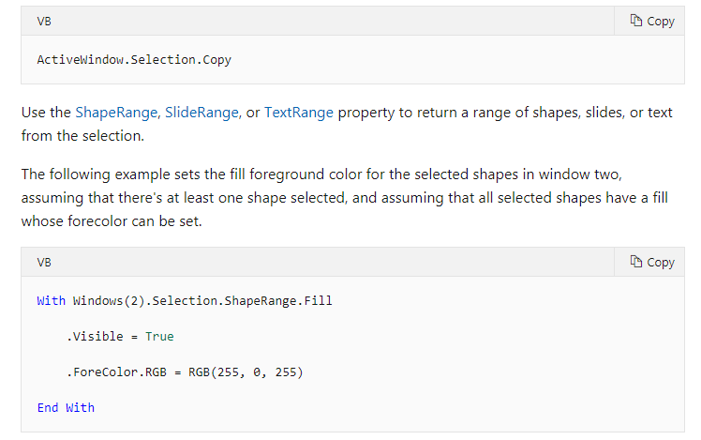Open the ShapeRange property link
701x440 pixels.
pos(116,113)
